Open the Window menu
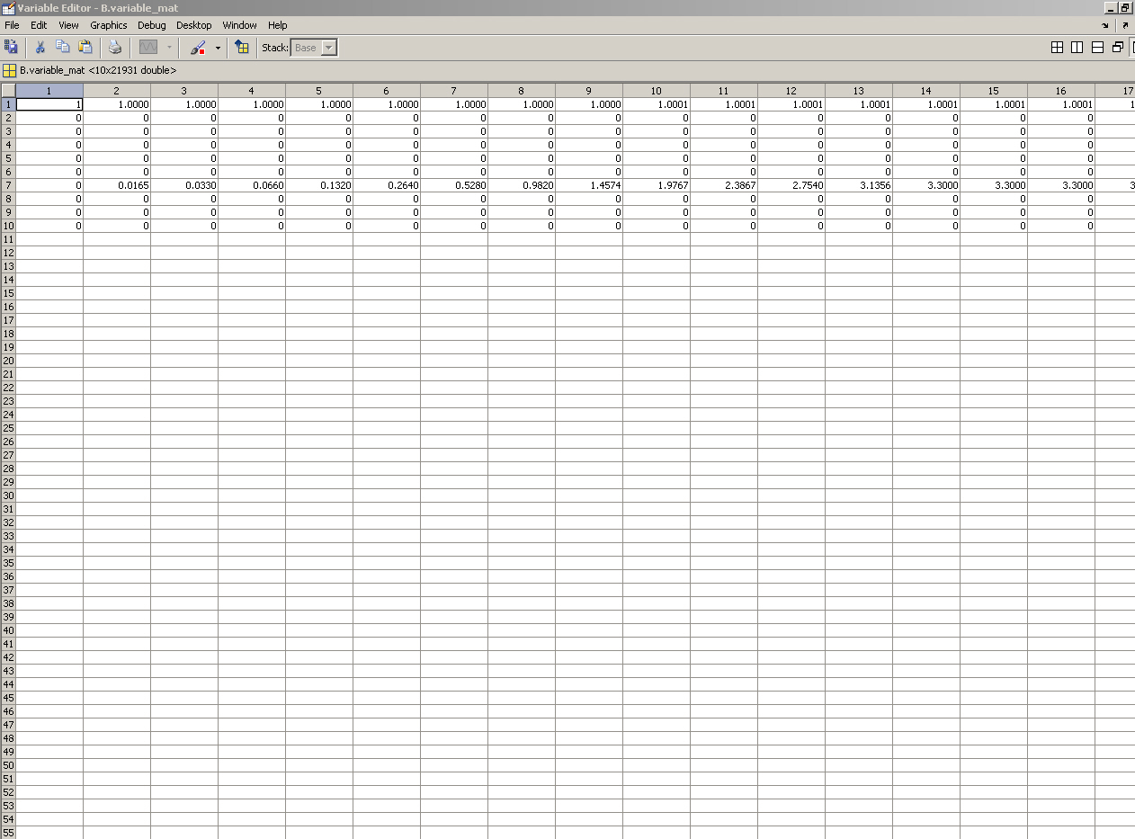1135x839 pixels. 240,25
